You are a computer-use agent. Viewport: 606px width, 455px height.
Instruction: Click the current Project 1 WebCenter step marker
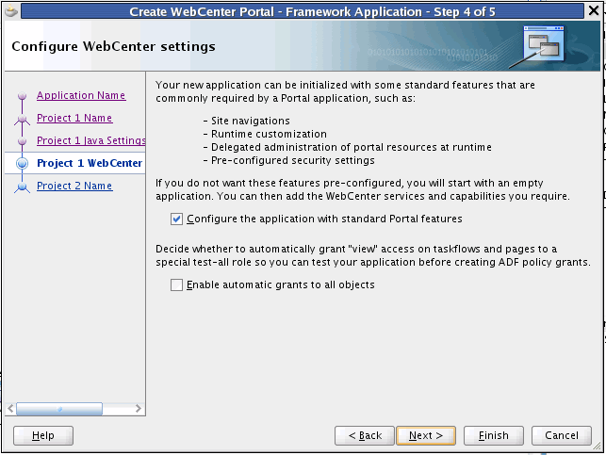click(23, 163)
